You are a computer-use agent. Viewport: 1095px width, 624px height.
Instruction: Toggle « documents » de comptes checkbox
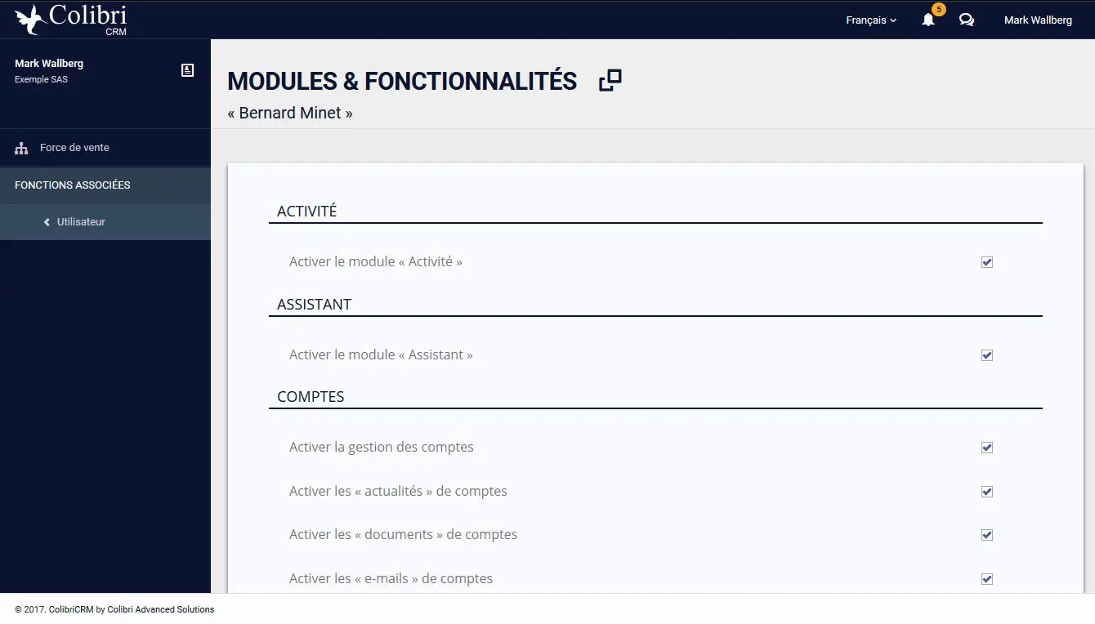click(987, 535)
